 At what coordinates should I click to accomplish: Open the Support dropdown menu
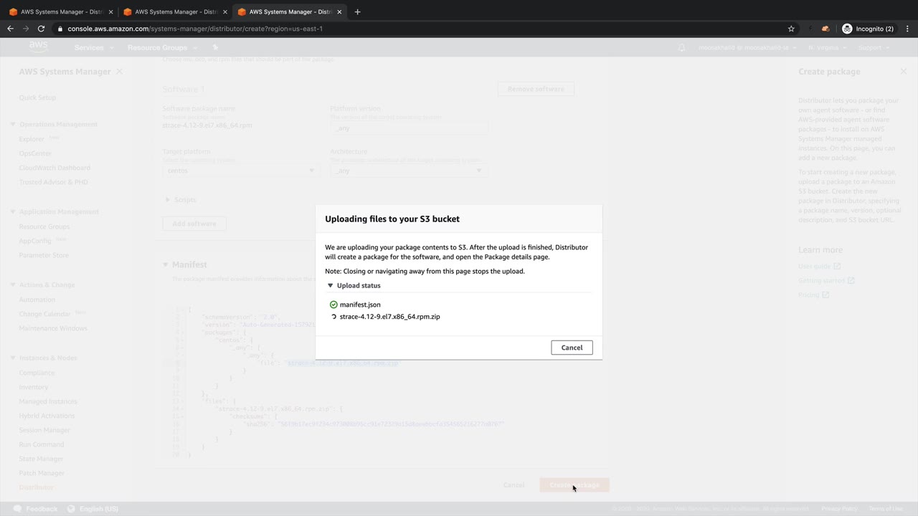coord(874,47)
